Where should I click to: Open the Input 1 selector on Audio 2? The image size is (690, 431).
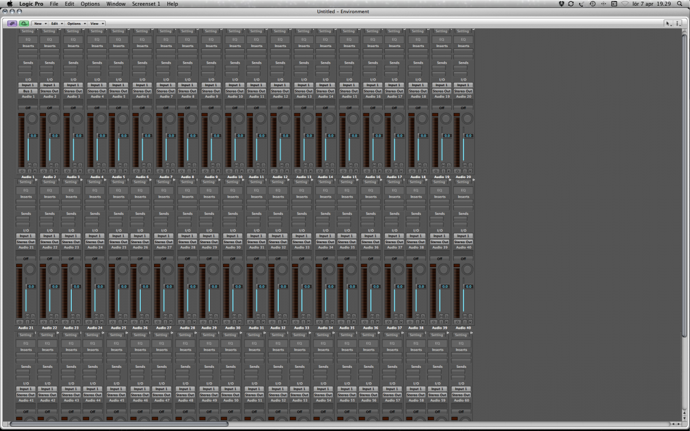click(x=49, y=85)
